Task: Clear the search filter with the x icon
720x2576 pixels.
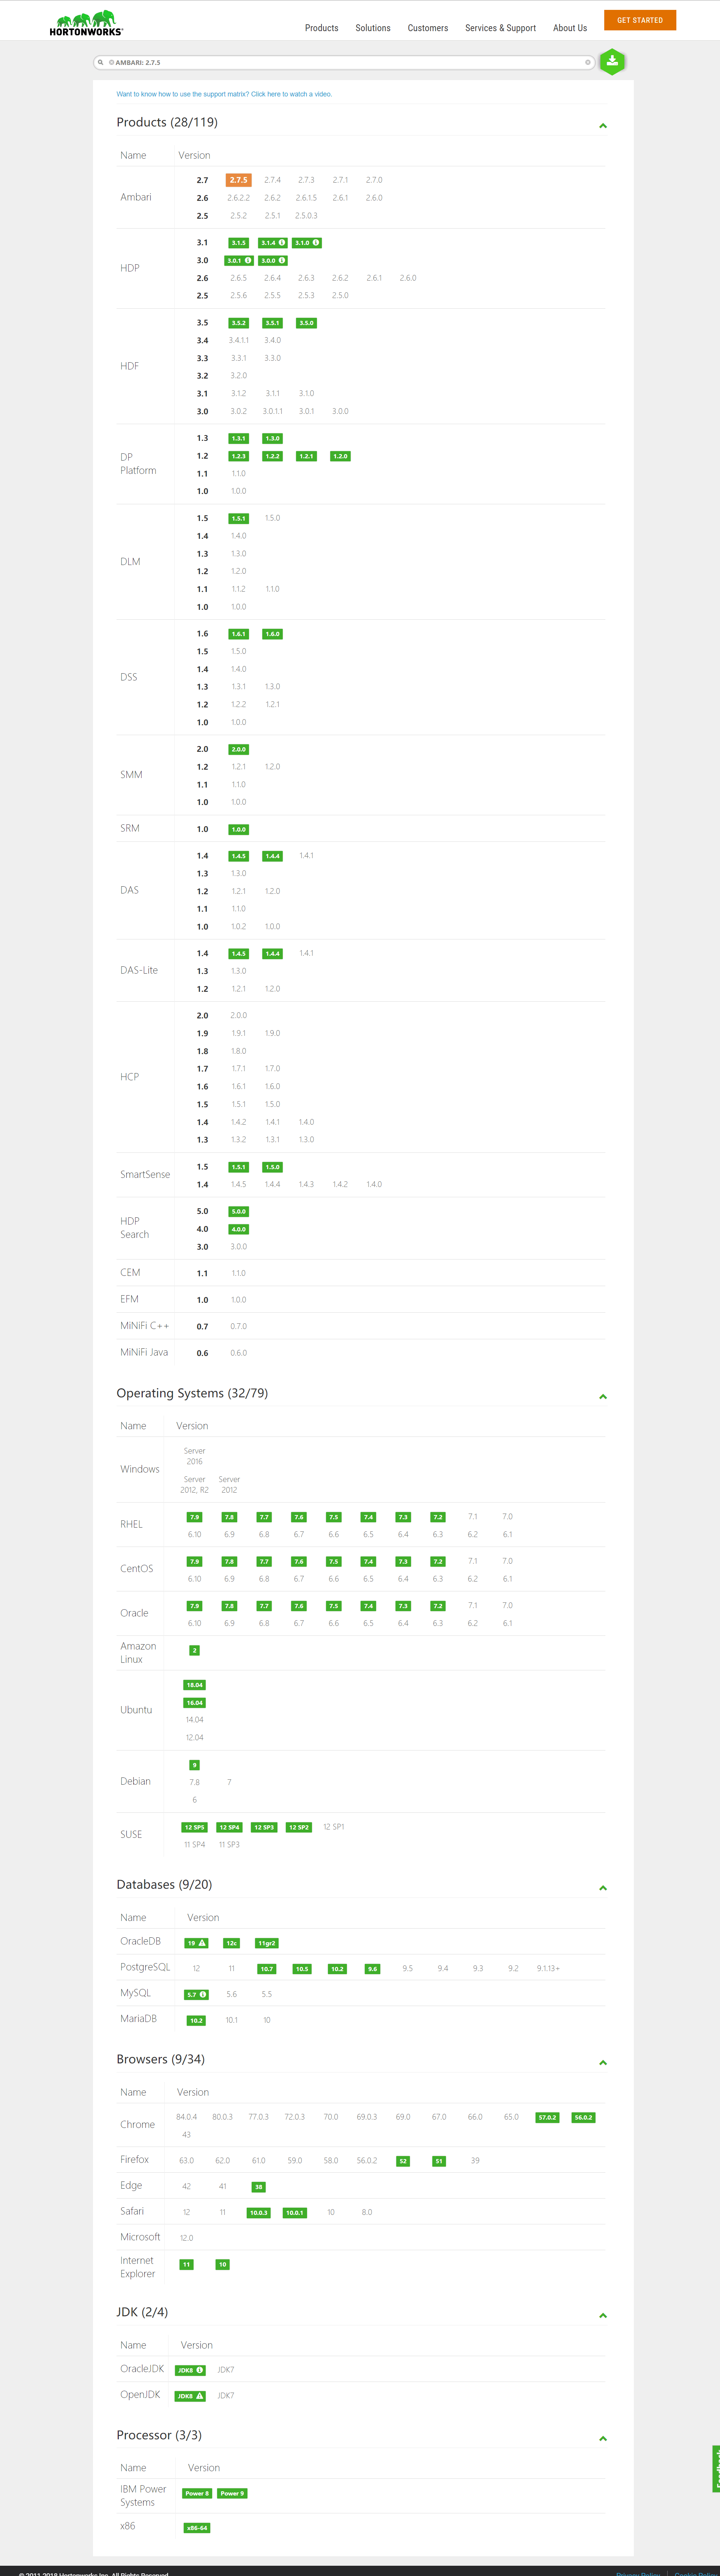Action: [x=587, y=62]
